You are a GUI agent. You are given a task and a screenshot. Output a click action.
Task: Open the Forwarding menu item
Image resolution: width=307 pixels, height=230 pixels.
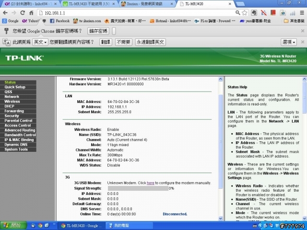pyautogui.click(x=18, y=111)
